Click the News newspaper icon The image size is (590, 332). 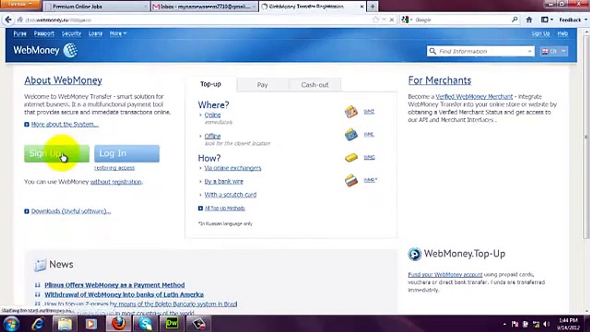pyautogui.click(x=40, y=264)
